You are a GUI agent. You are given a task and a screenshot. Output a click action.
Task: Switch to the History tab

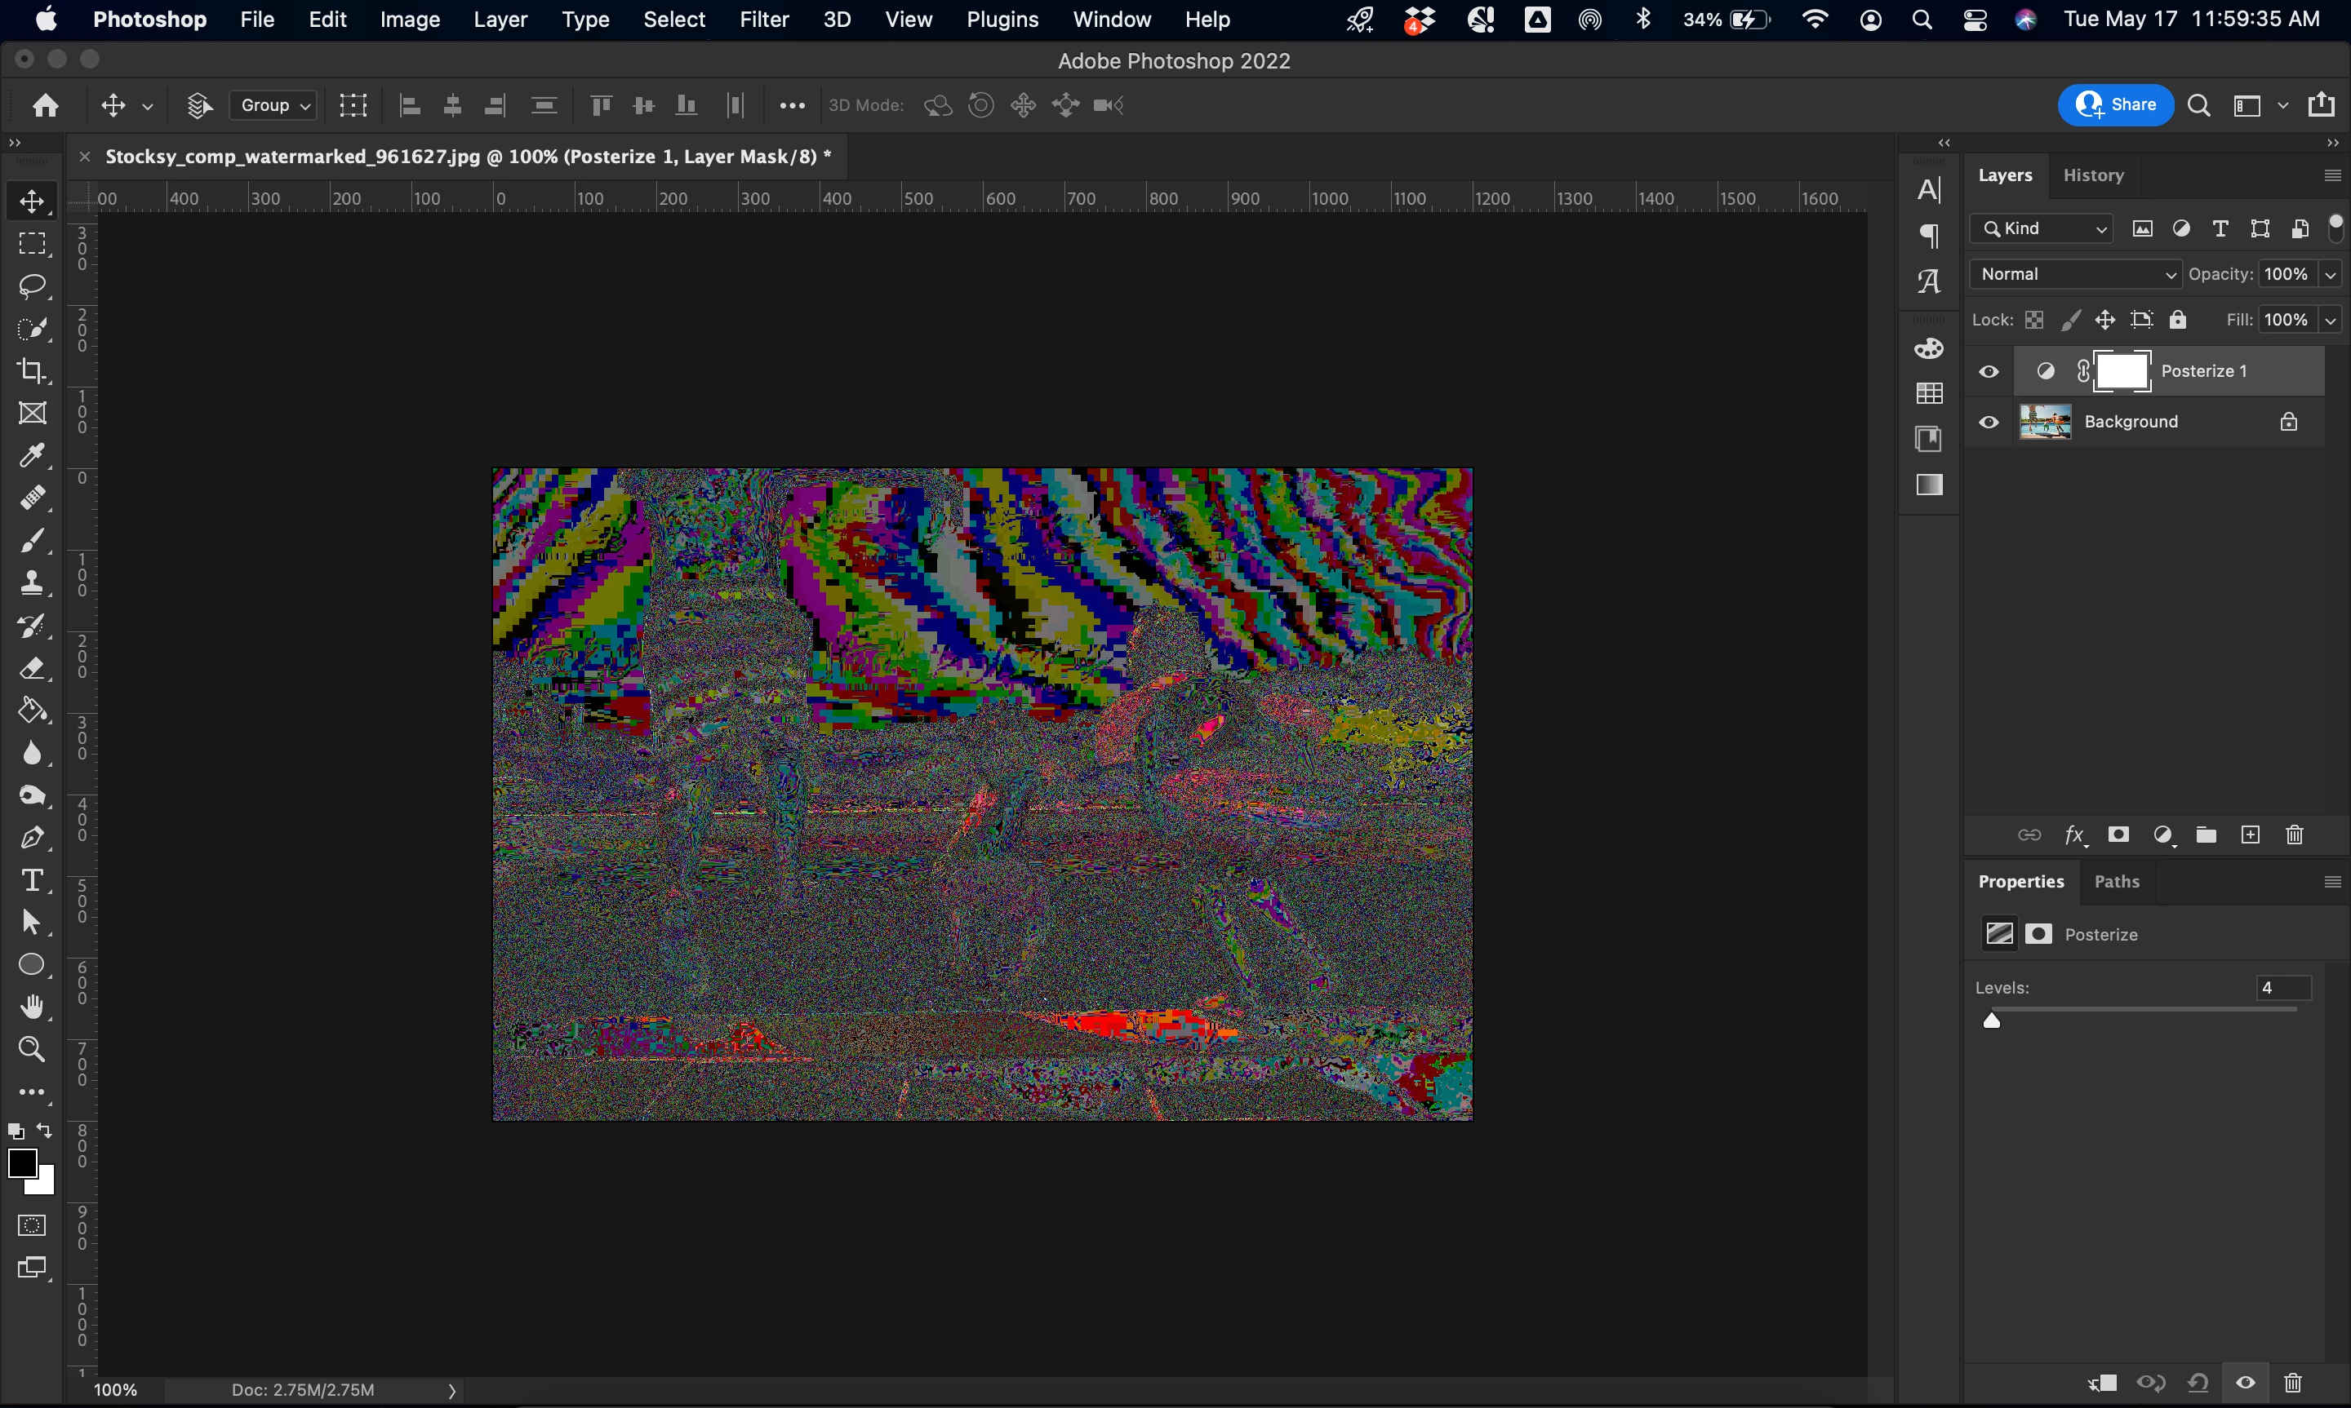[x=2093, y=175]
